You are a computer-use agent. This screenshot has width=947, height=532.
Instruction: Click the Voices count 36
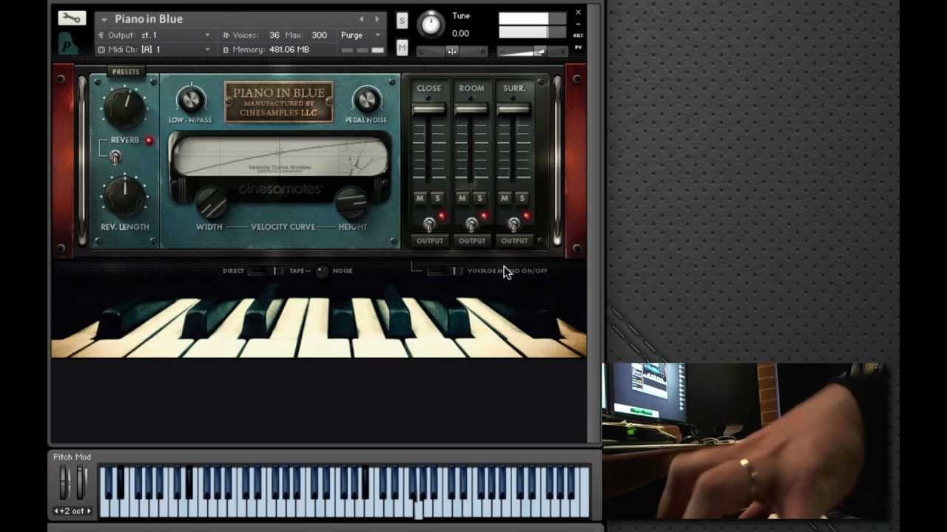pos(274,35)
